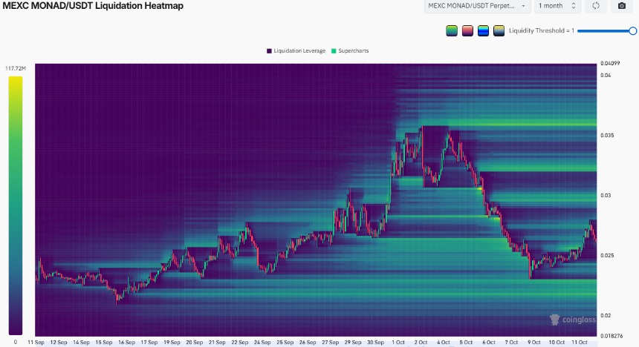Viewport: 639px width, 347px height.
Task: Toggle the Liquidation Leverage legend series
Action: pos(296,51)
